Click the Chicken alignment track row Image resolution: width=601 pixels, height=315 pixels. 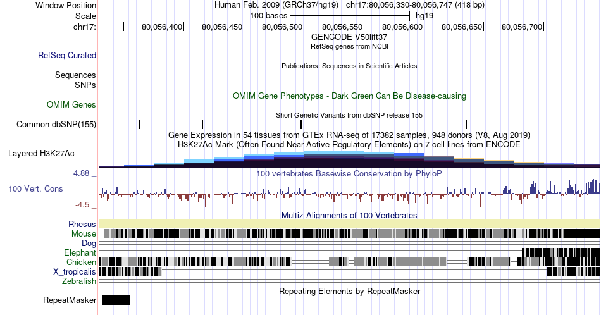coord(350,262)
